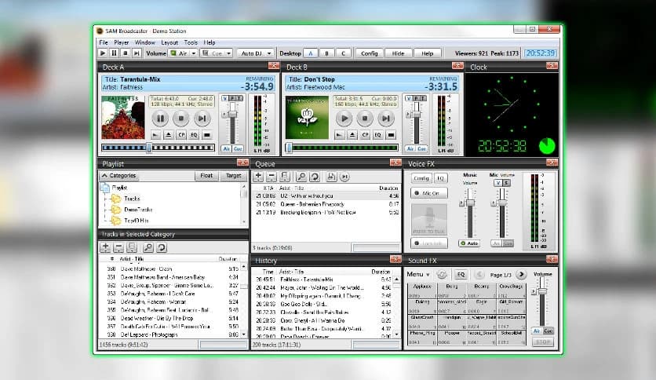Click the Hide button
Screen dimensions: 656x380
[x=398, y=53]
